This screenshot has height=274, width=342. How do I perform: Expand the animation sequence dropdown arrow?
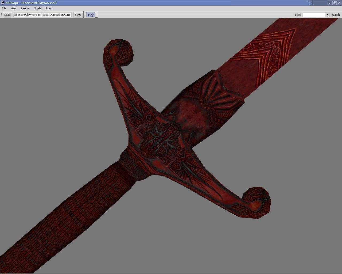pyautogui.click(x=327, y=15)
